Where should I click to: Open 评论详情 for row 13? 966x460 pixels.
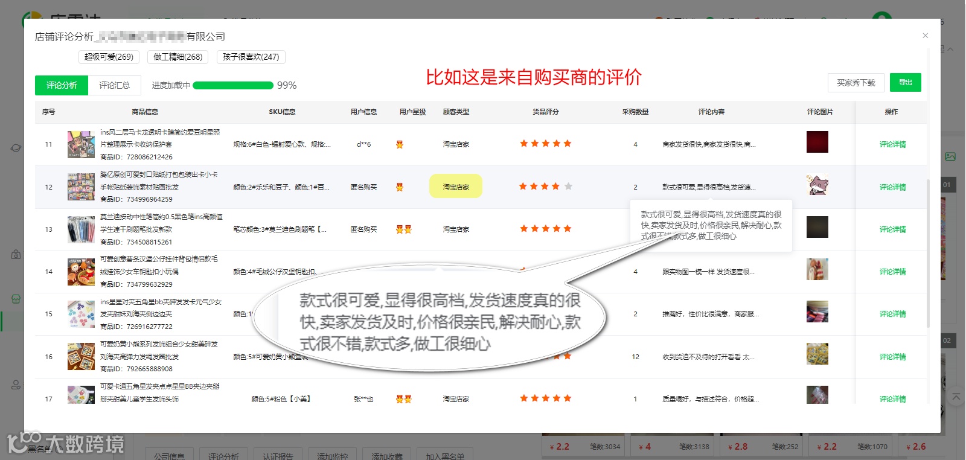[892, 229]
